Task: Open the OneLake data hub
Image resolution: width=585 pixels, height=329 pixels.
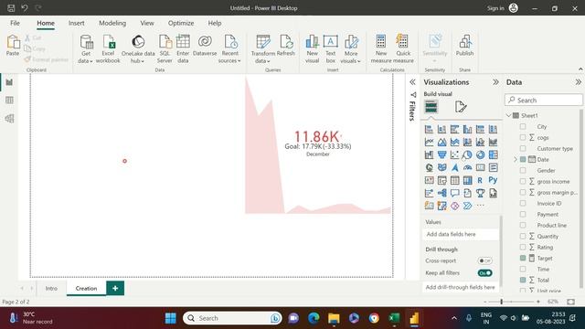Action: 138,48
